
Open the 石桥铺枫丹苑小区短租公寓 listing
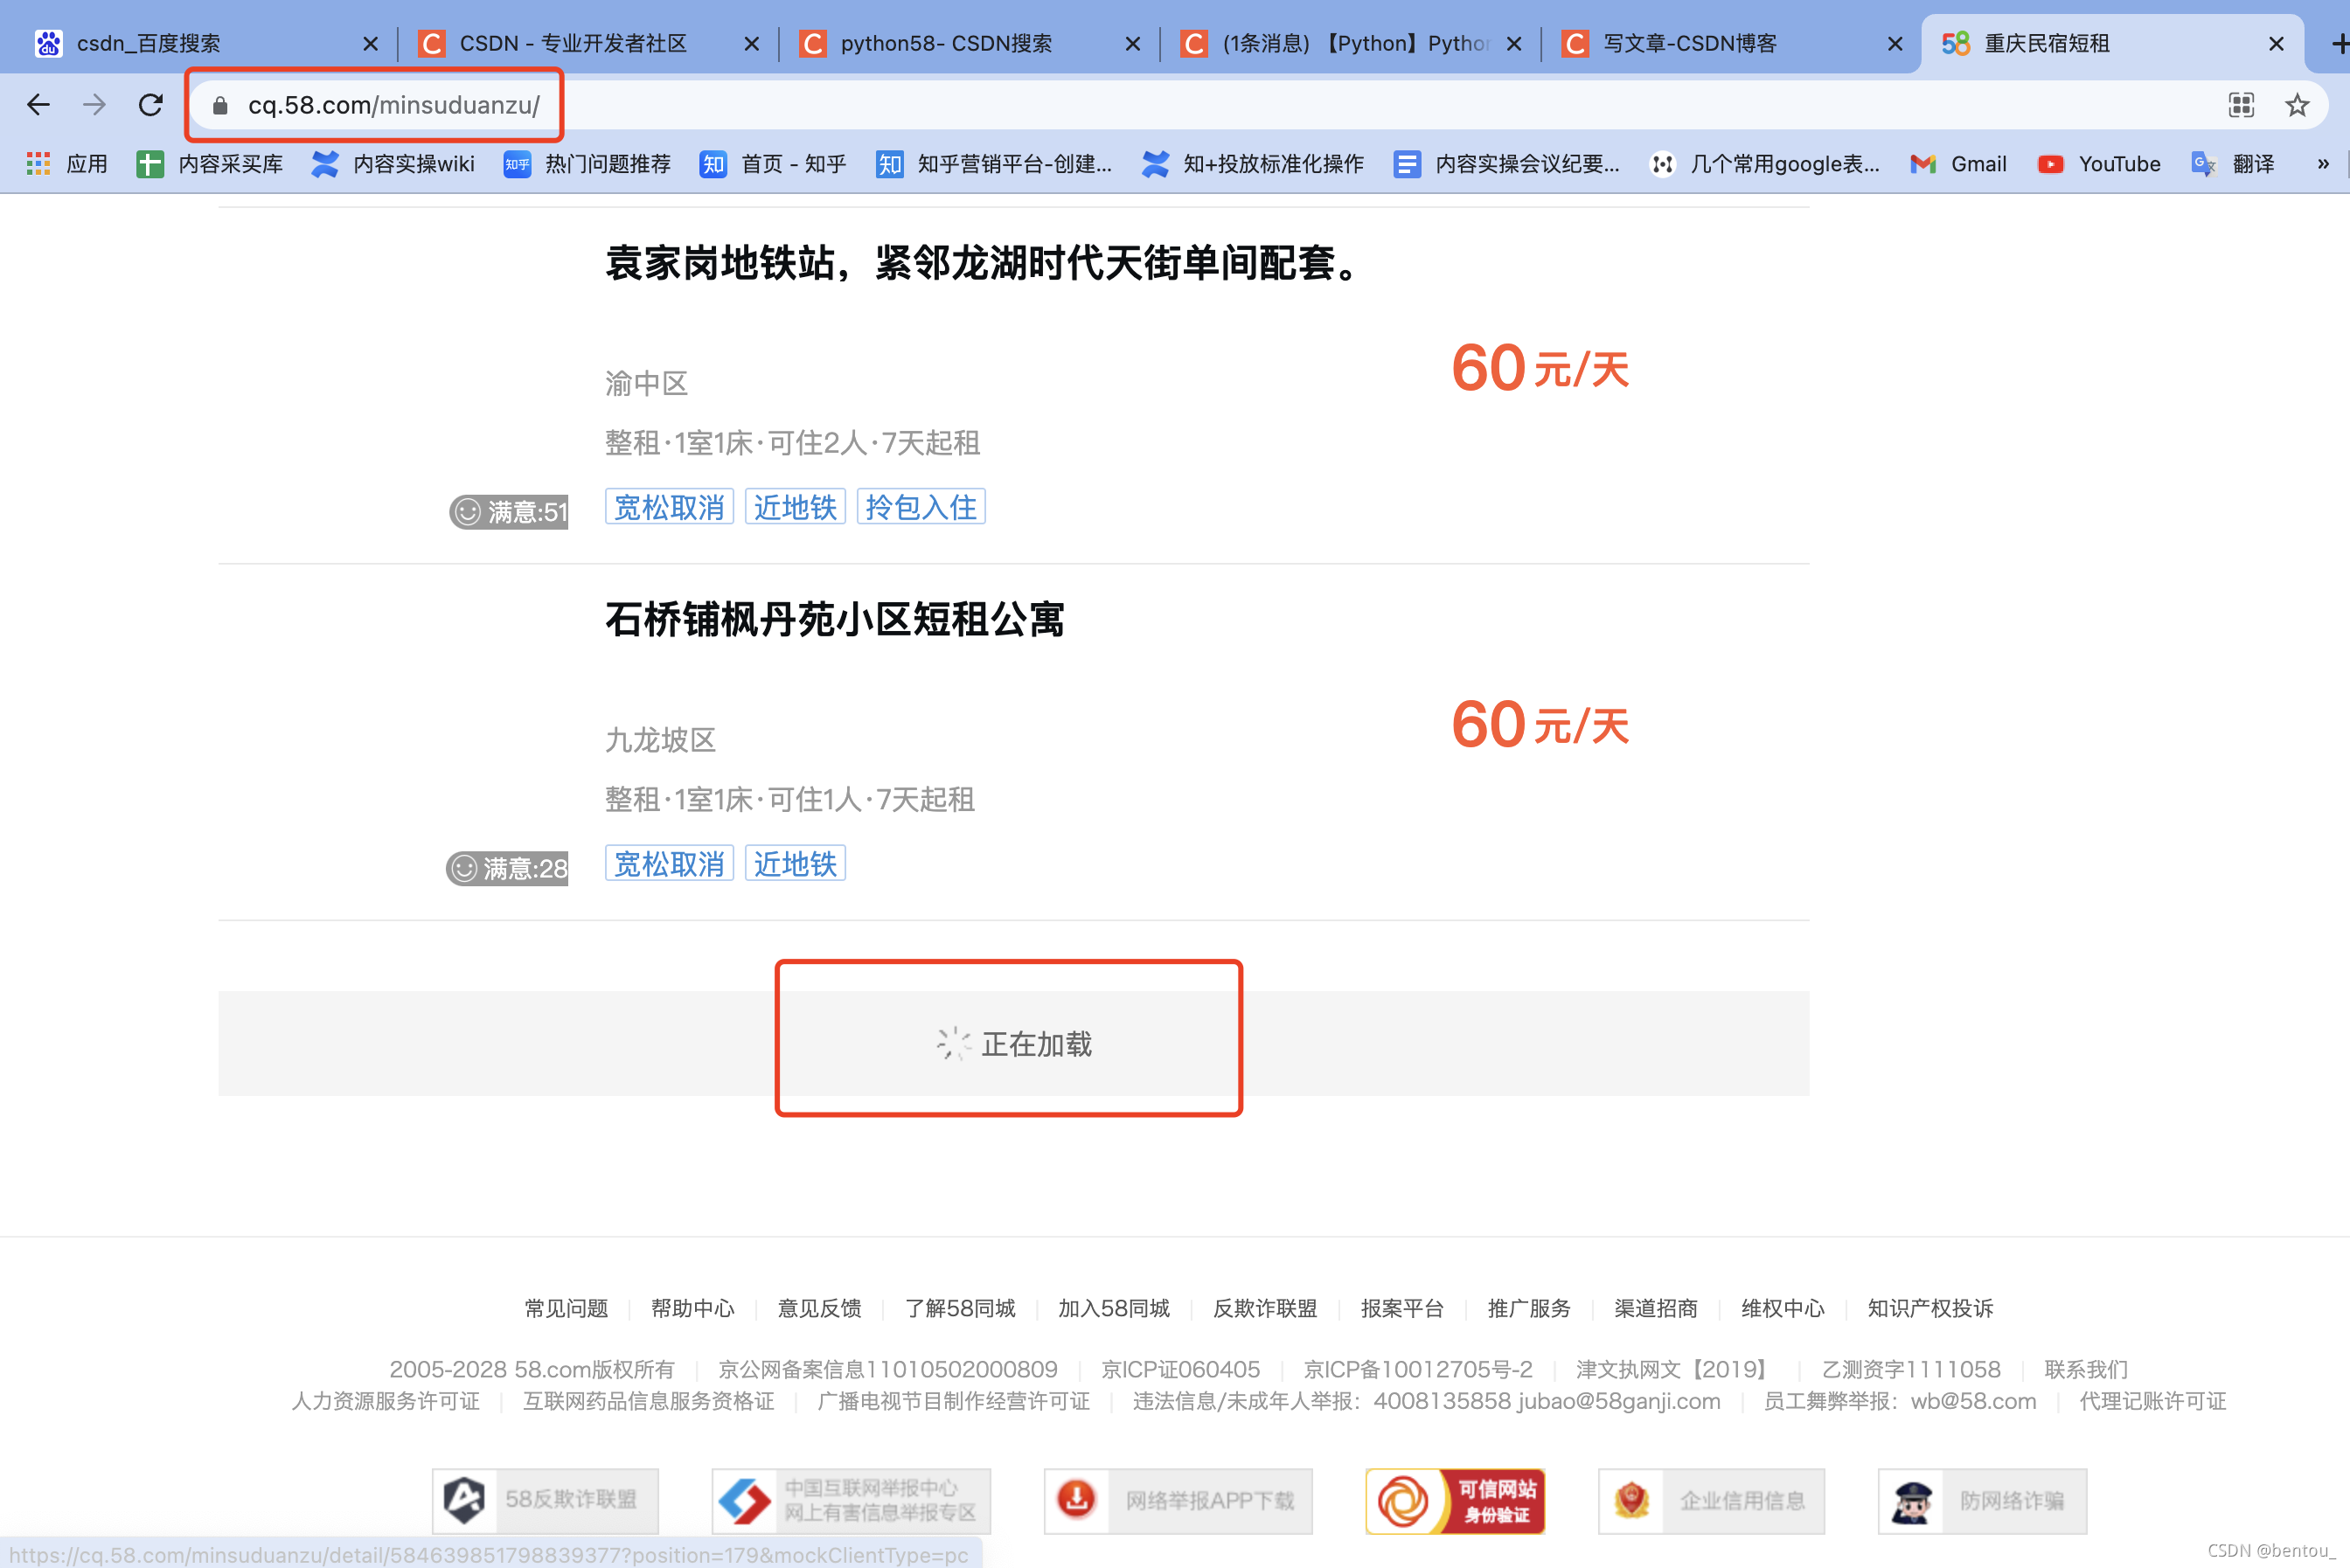point(835,620)
